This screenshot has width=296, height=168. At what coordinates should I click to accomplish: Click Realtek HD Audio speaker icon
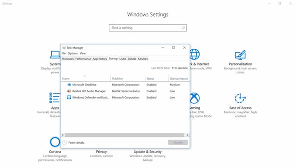tap(69, 91)
